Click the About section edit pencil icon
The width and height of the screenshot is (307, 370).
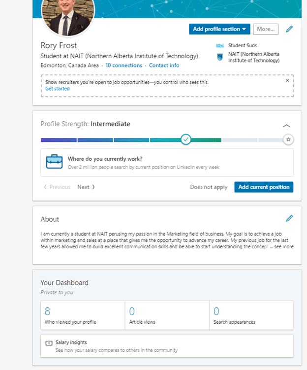point(289,218)
